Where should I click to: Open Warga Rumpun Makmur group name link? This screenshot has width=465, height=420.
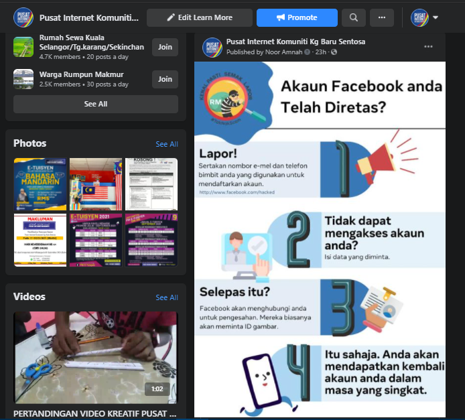click(x=82, y=74)
